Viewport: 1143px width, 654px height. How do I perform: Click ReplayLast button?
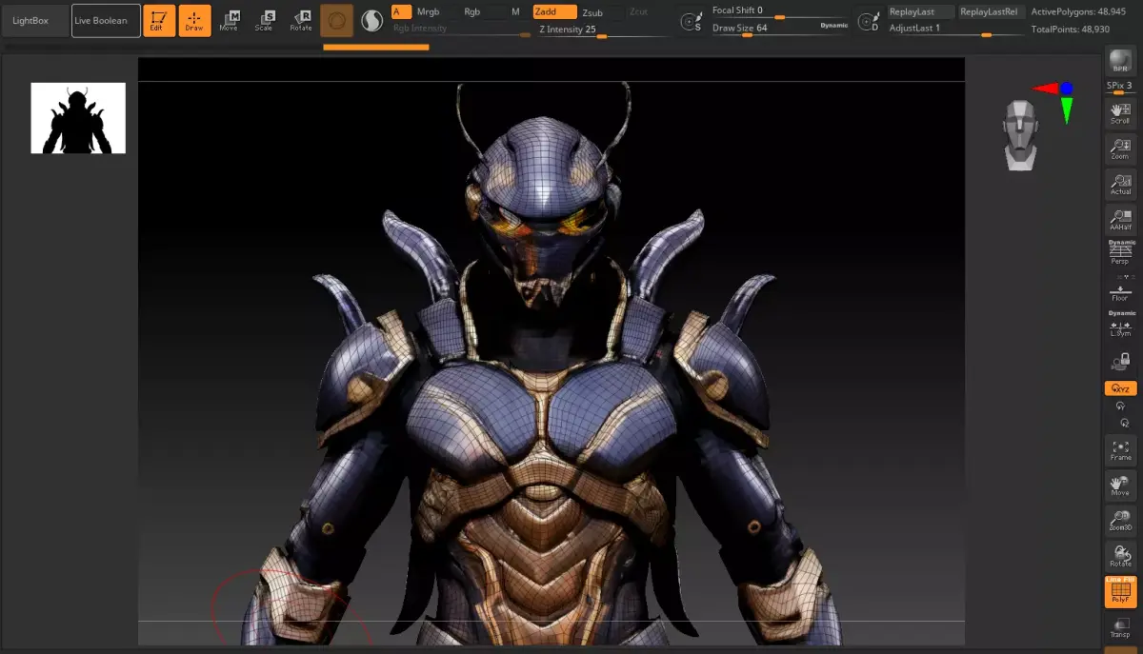pos(920,12)
